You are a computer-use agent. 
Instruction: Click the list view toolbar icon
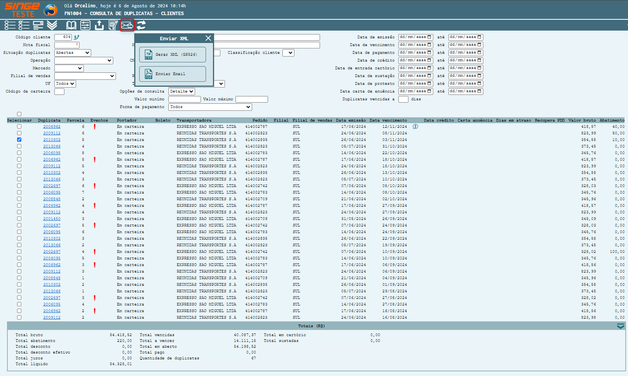pyautogui.click(x=10, y=25)
